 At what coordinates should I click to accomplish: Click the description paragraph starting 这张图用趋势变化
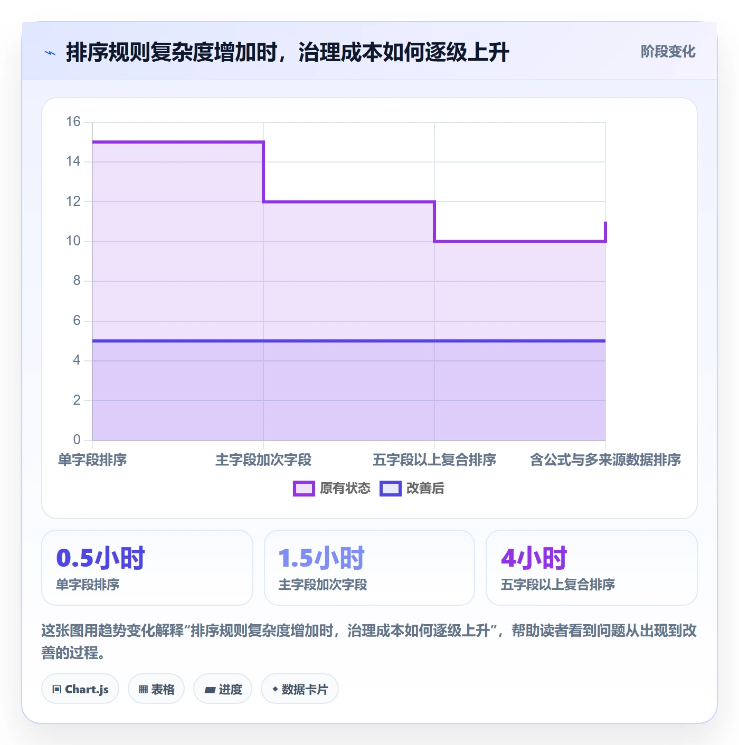[x=369, y=642]
